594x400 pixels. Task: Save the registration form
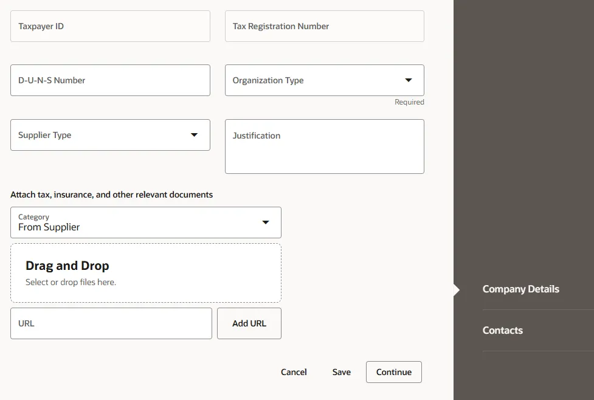[x=341, y=372]
